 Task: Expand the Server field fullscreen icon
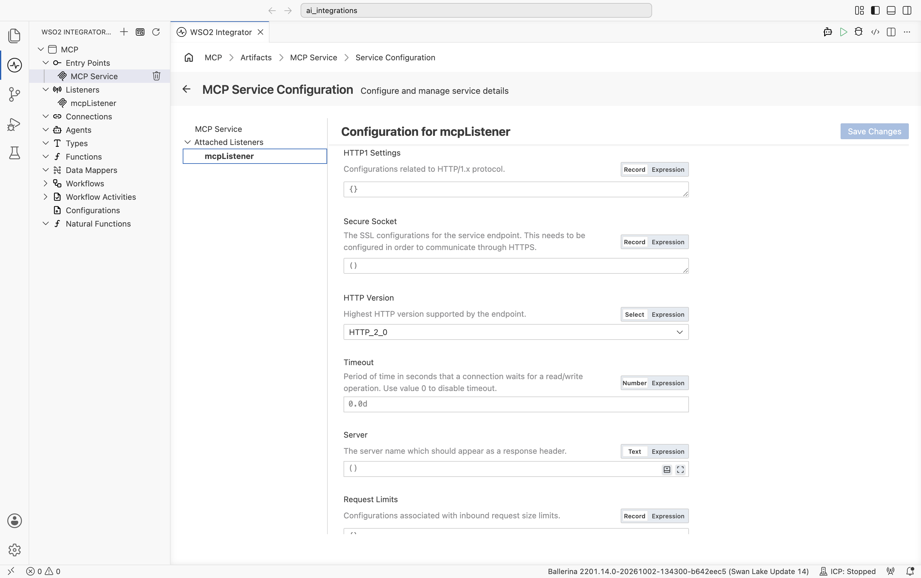680,470
